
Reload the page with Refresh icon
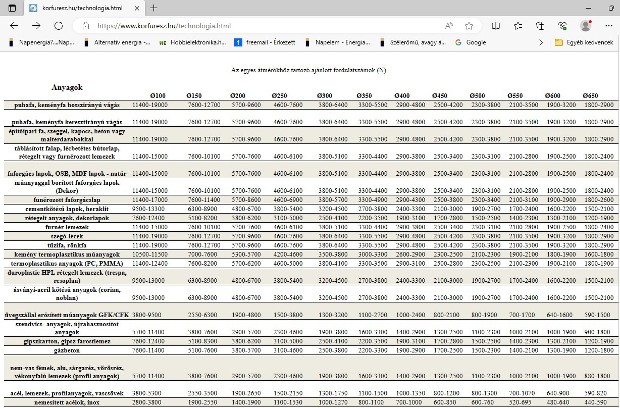pos(59,26)
